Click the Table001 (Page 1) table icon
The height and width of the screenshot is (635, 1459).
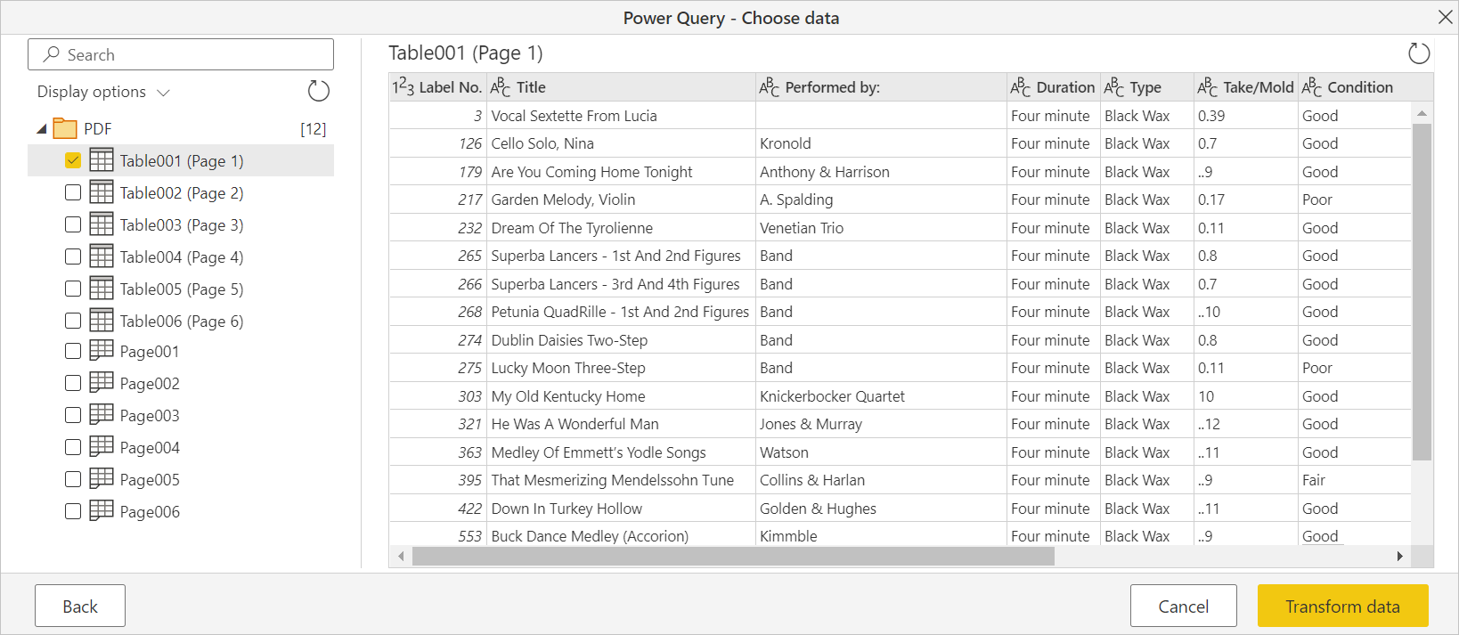tap(102, 160)
